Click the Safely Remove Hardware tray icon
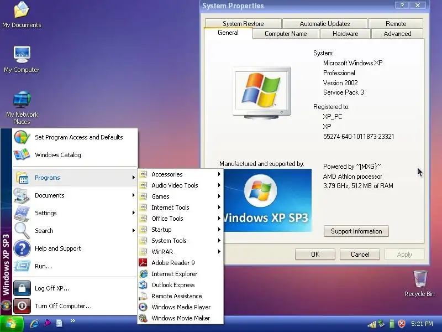 [x=381, y=324]
